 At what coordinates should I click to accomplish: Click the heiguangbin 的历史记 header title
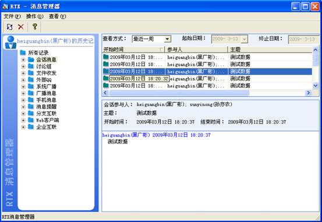tap(55, 41)
